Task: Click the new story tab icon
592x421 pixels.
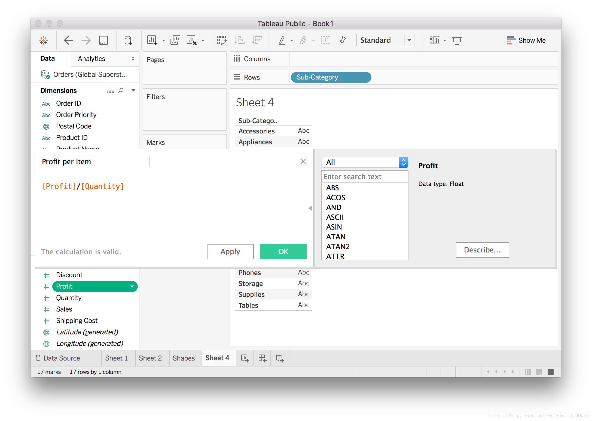Action: [x=280, y=358]
